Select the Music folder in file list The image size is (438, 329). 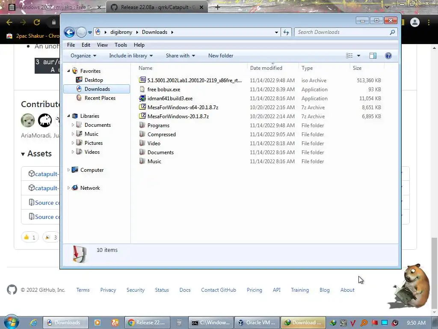point(154,161)
